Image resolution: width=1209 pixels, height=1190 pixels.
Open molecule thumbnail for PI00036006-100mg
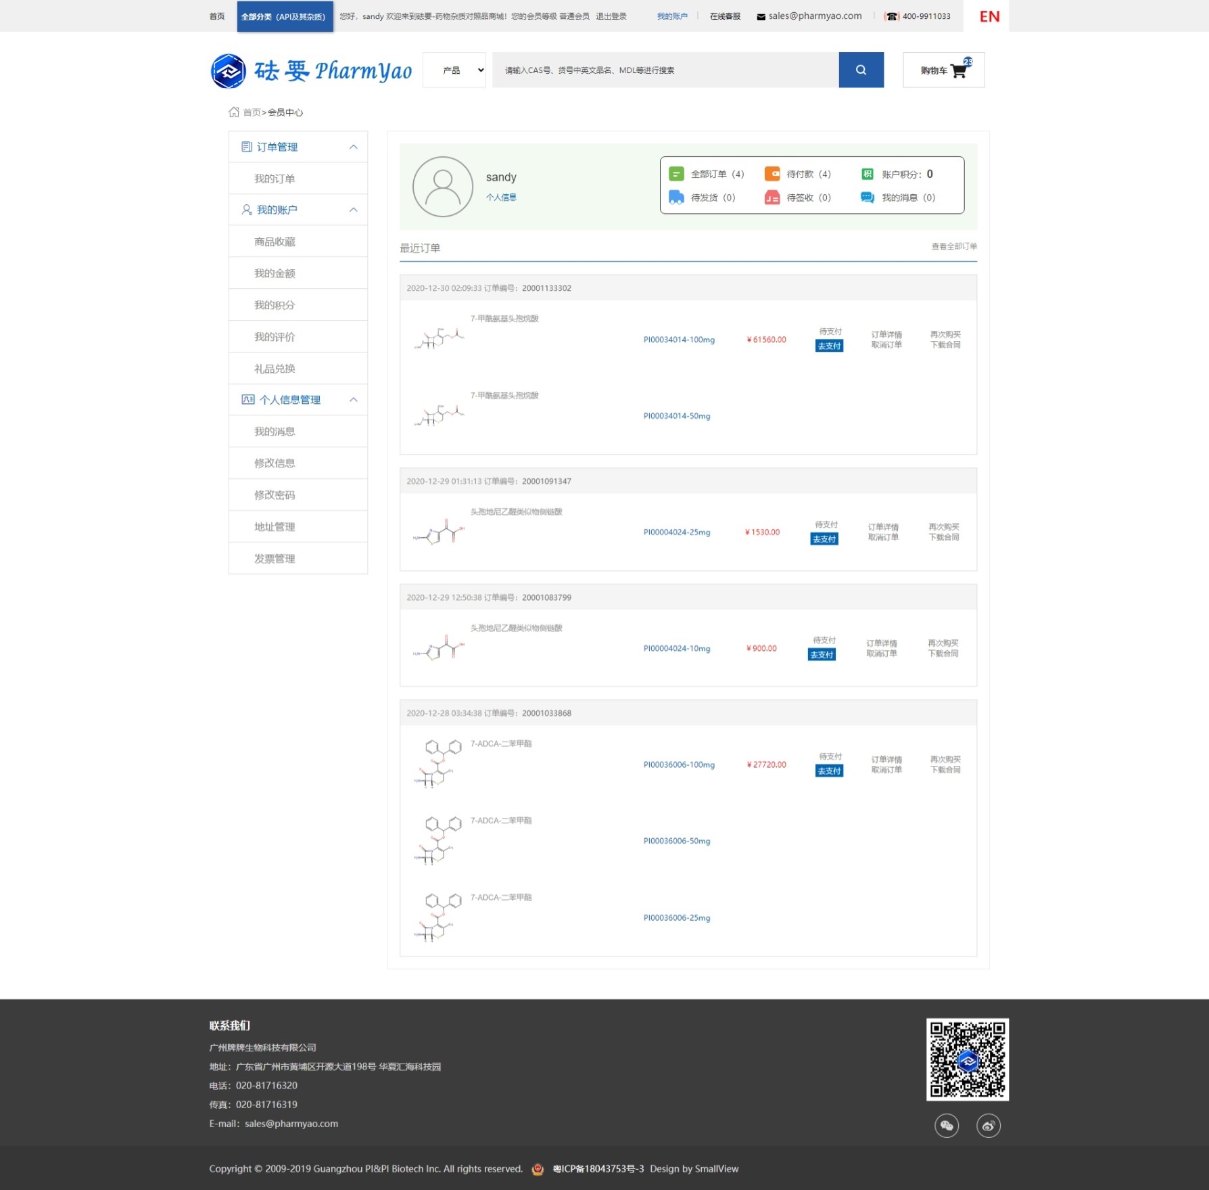point(439,764)
